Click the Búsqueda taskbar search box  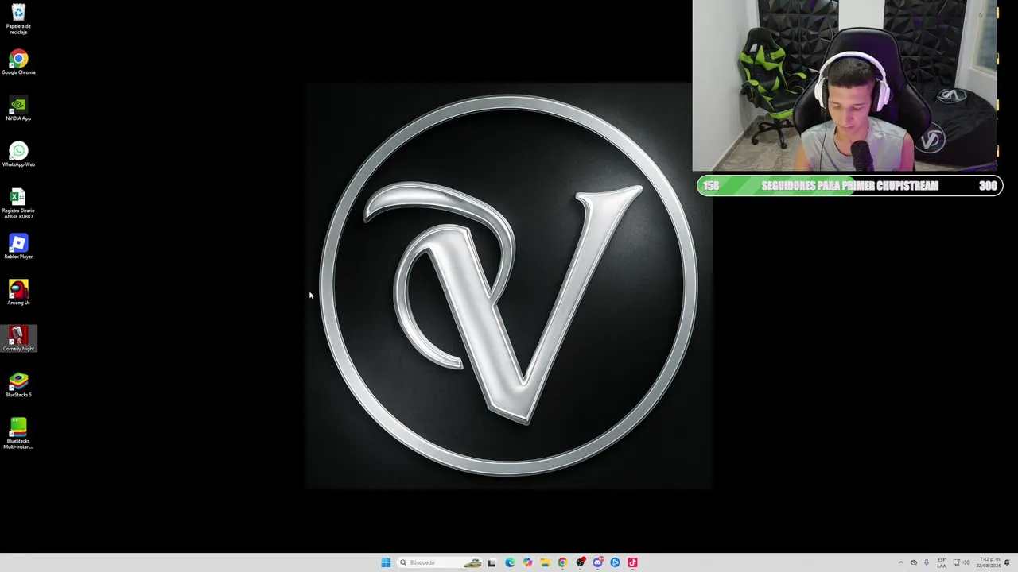click(x=440, y=562)
